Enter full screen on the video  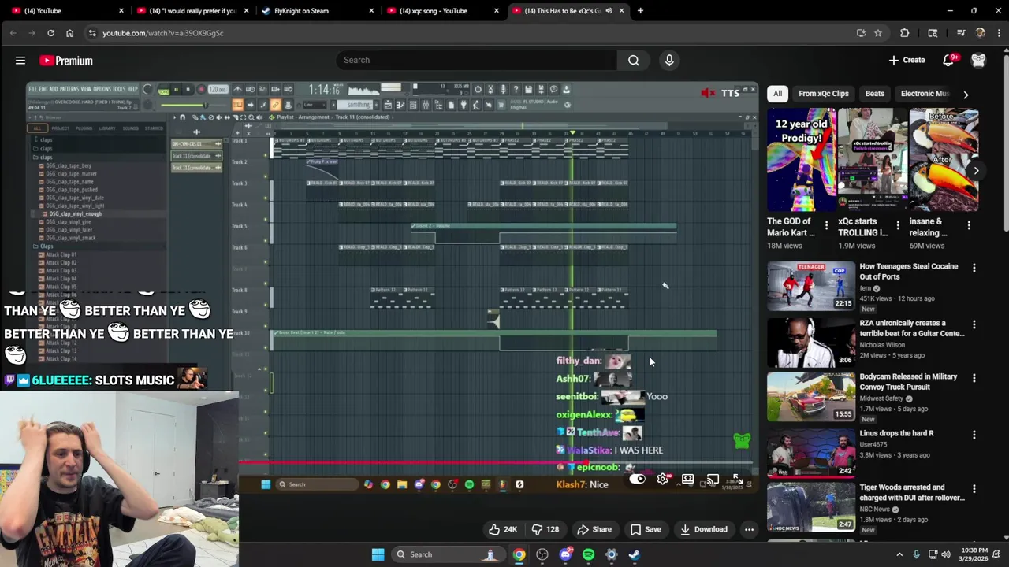tap(737, 480)
